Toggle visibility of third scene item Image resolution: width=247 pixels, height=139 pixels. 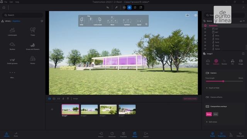pos(205,36)
